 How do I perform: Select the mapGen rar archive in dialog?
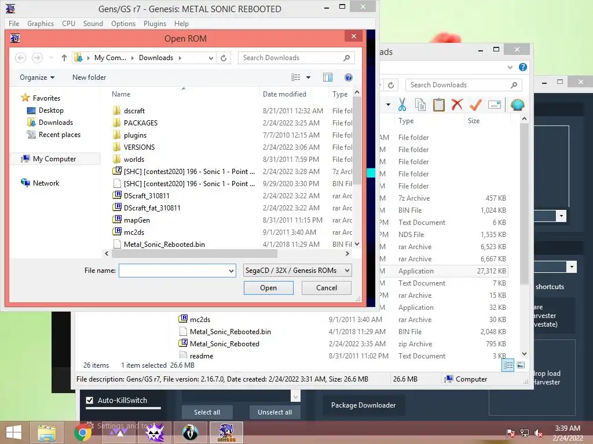[137, 220]
